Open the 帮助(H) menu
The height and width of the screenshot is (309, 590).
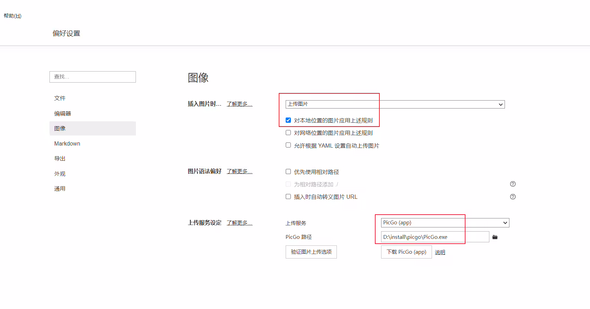12,16
